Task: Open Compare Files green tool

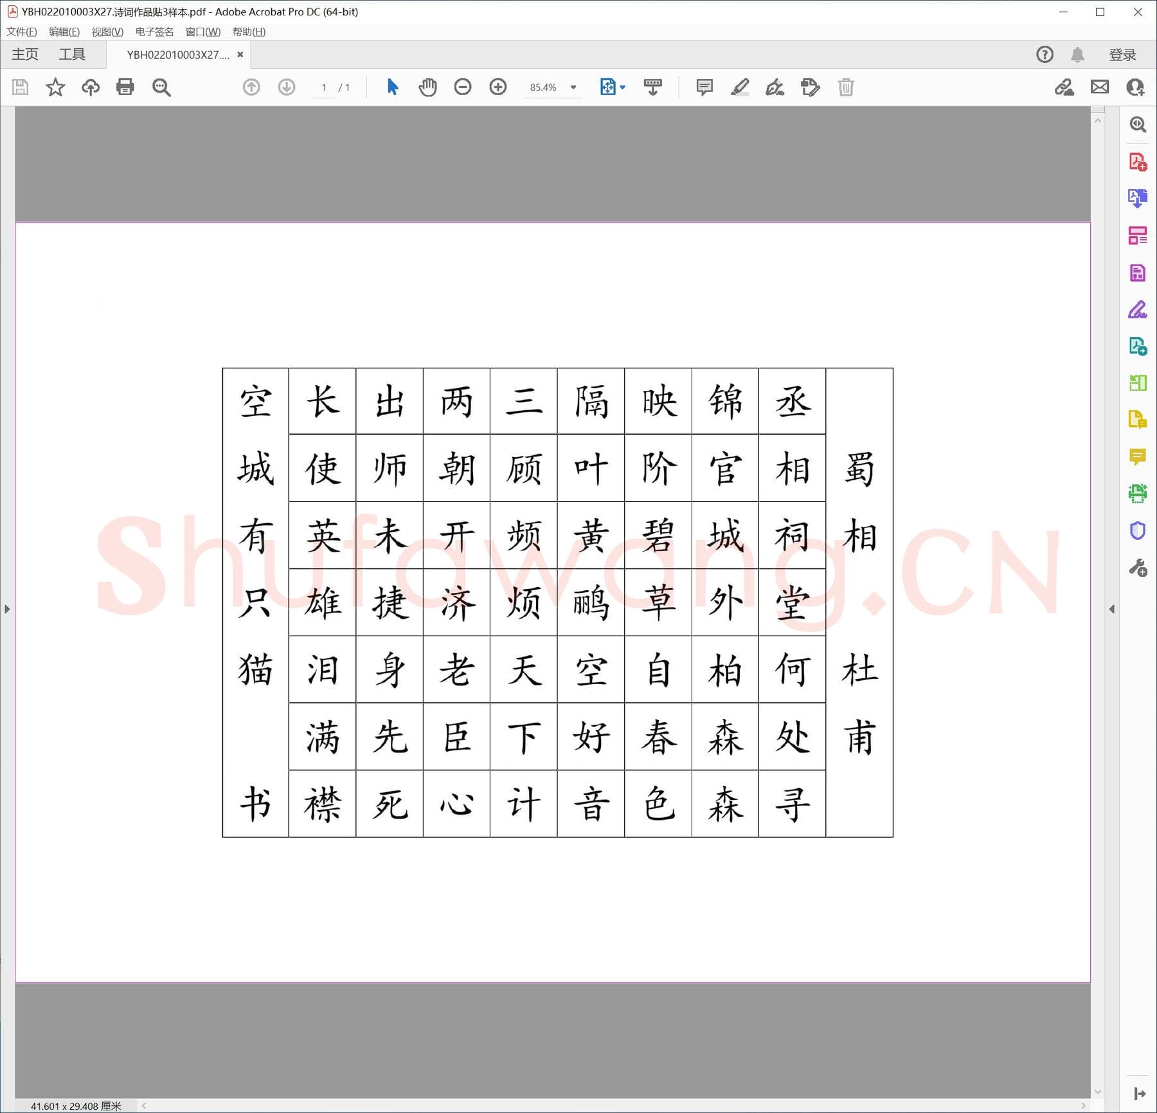Action: tap(1138, 383)
